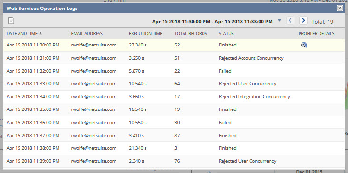
Task: Select the Apr 15 2018 11:35:00 PM row date
Action: pyautogui.click(x=33, y=109)
